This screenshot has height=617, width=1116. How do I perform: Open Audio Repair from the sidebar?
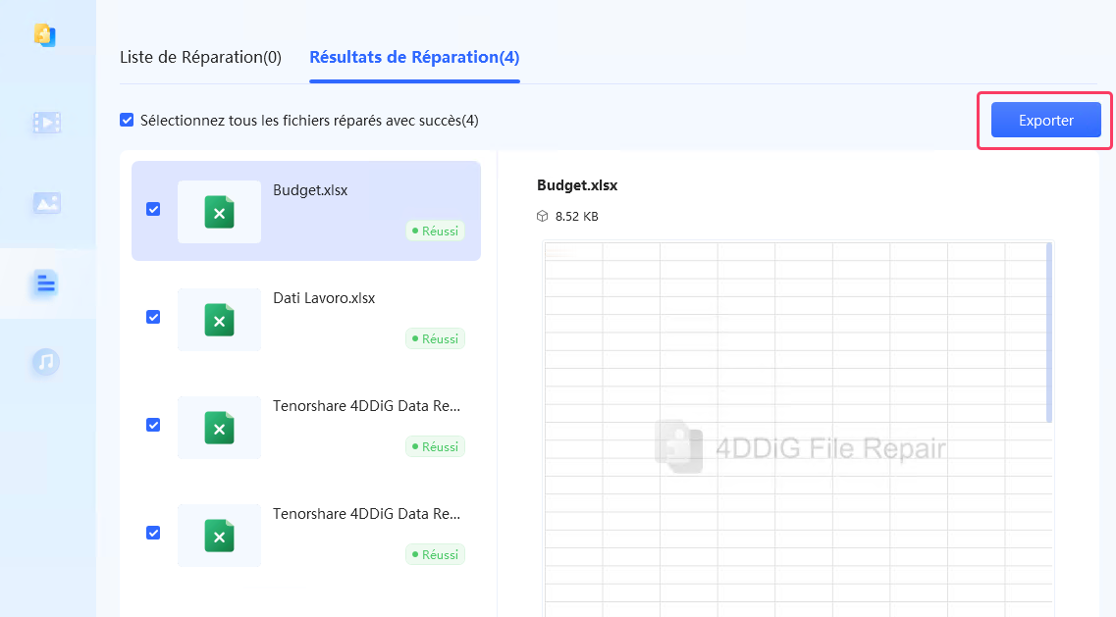coord(47,364)
